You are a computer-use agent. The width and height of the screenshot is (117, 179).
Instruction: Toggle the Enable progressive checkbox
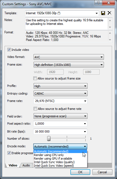(9, 153)
